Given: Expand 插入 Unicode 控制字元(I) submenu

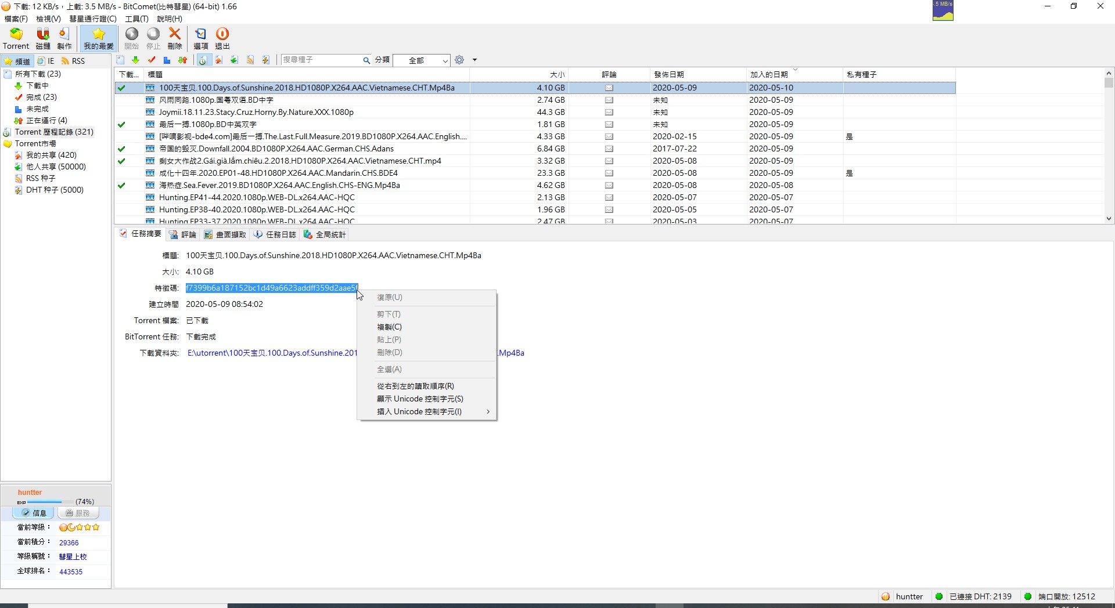Looking at the screenshot, I should pos(427,411).
